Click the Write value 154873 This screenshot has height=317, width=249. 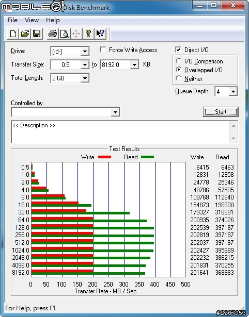pos(199,205)
